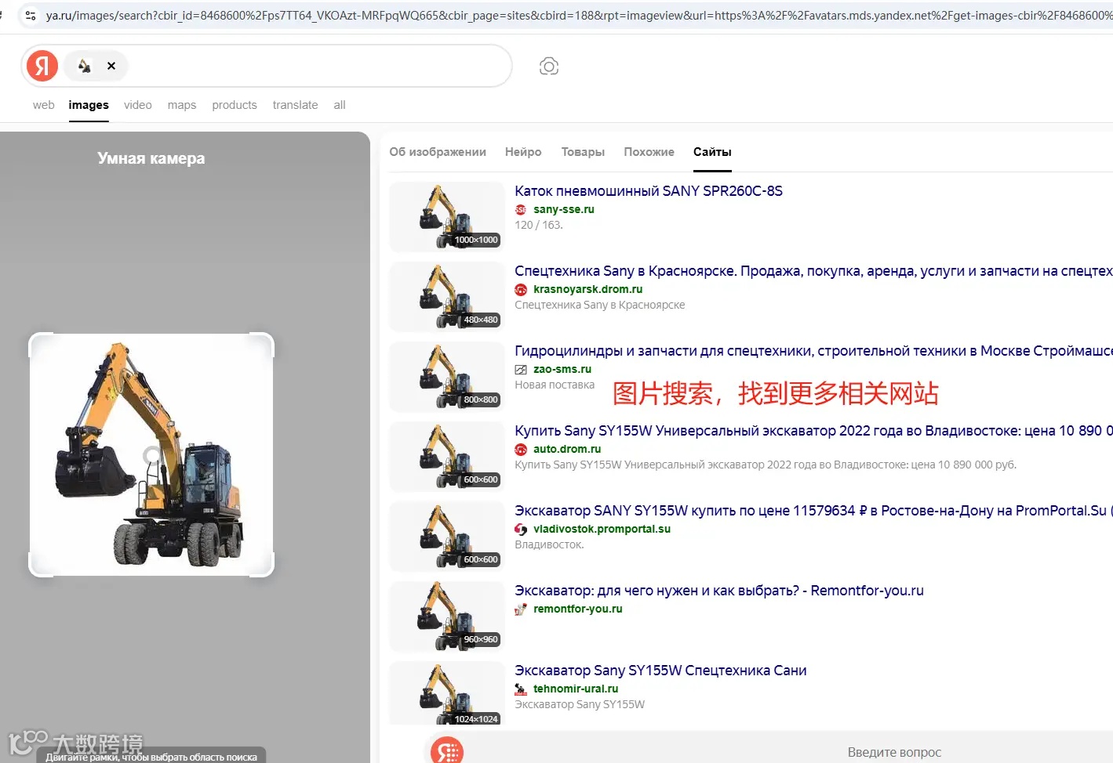This screenshot has height=763, width=1113.
Task: Click the excavator image in Умная камера
Action: [x=151, y=455]
